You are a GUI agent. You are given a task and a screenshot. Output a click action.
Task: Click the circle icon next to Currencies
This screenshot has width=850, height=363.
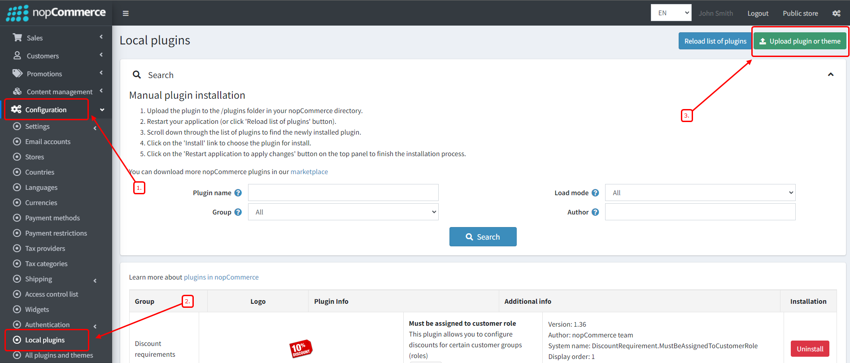[17, 202]
